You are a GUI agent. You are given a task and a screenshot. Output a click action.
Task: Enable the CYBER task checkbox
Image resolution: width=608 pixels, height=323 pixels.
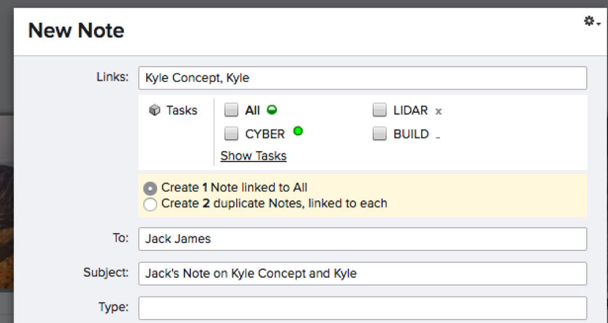click(x=231, y=134)
